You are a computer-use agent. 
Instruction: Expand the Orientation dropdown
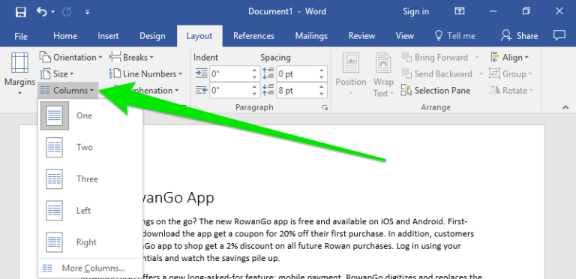point(71,57)
